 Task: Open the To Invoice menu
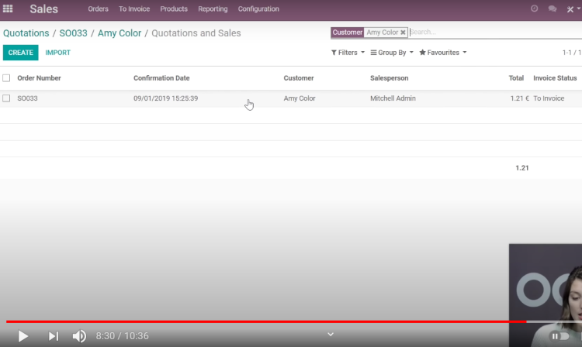point(134,9)
